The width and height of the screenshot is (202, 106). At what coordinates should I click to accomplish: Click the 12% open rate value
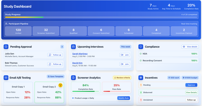pyautogui.click(x=28, y=92)
